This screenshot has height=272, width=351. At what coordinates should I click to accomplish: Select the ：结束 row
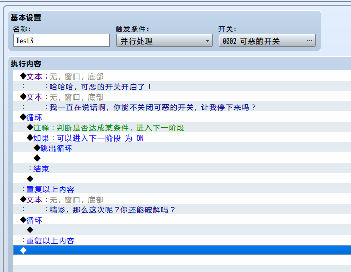(x=182, y=168)
